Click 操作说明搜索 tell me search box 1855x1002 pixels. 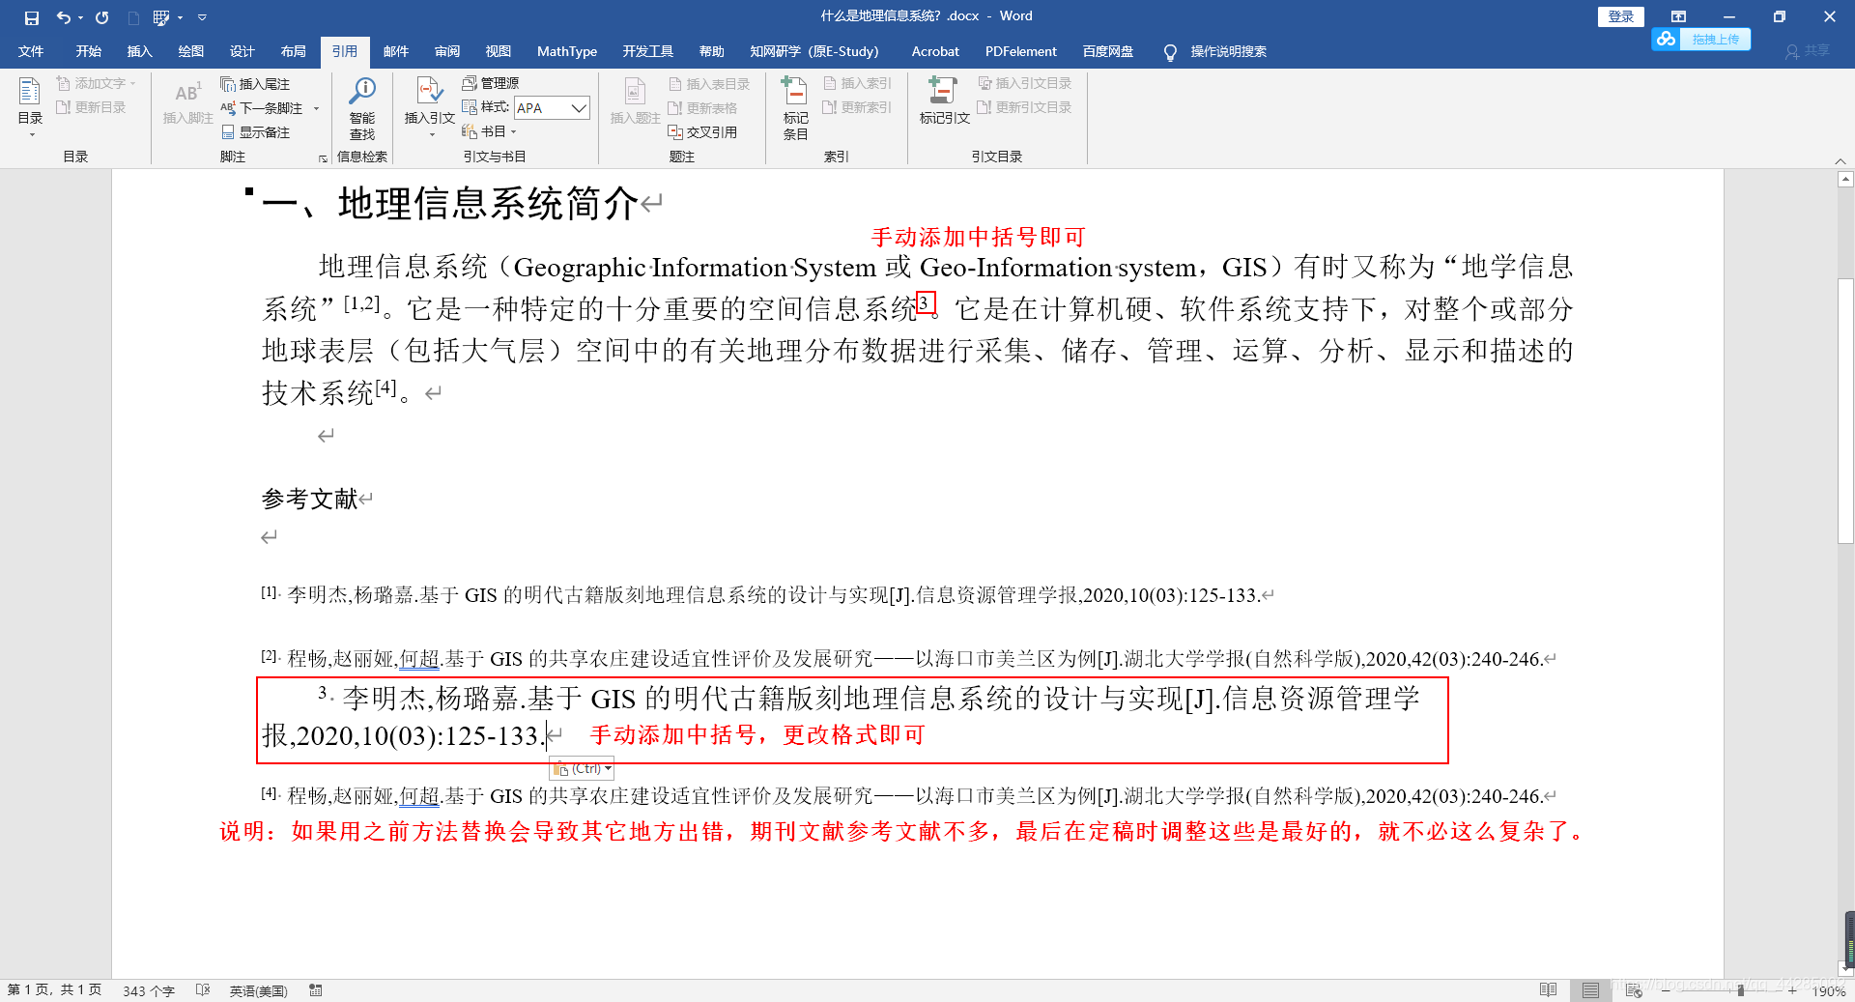tap(1228, 51)
